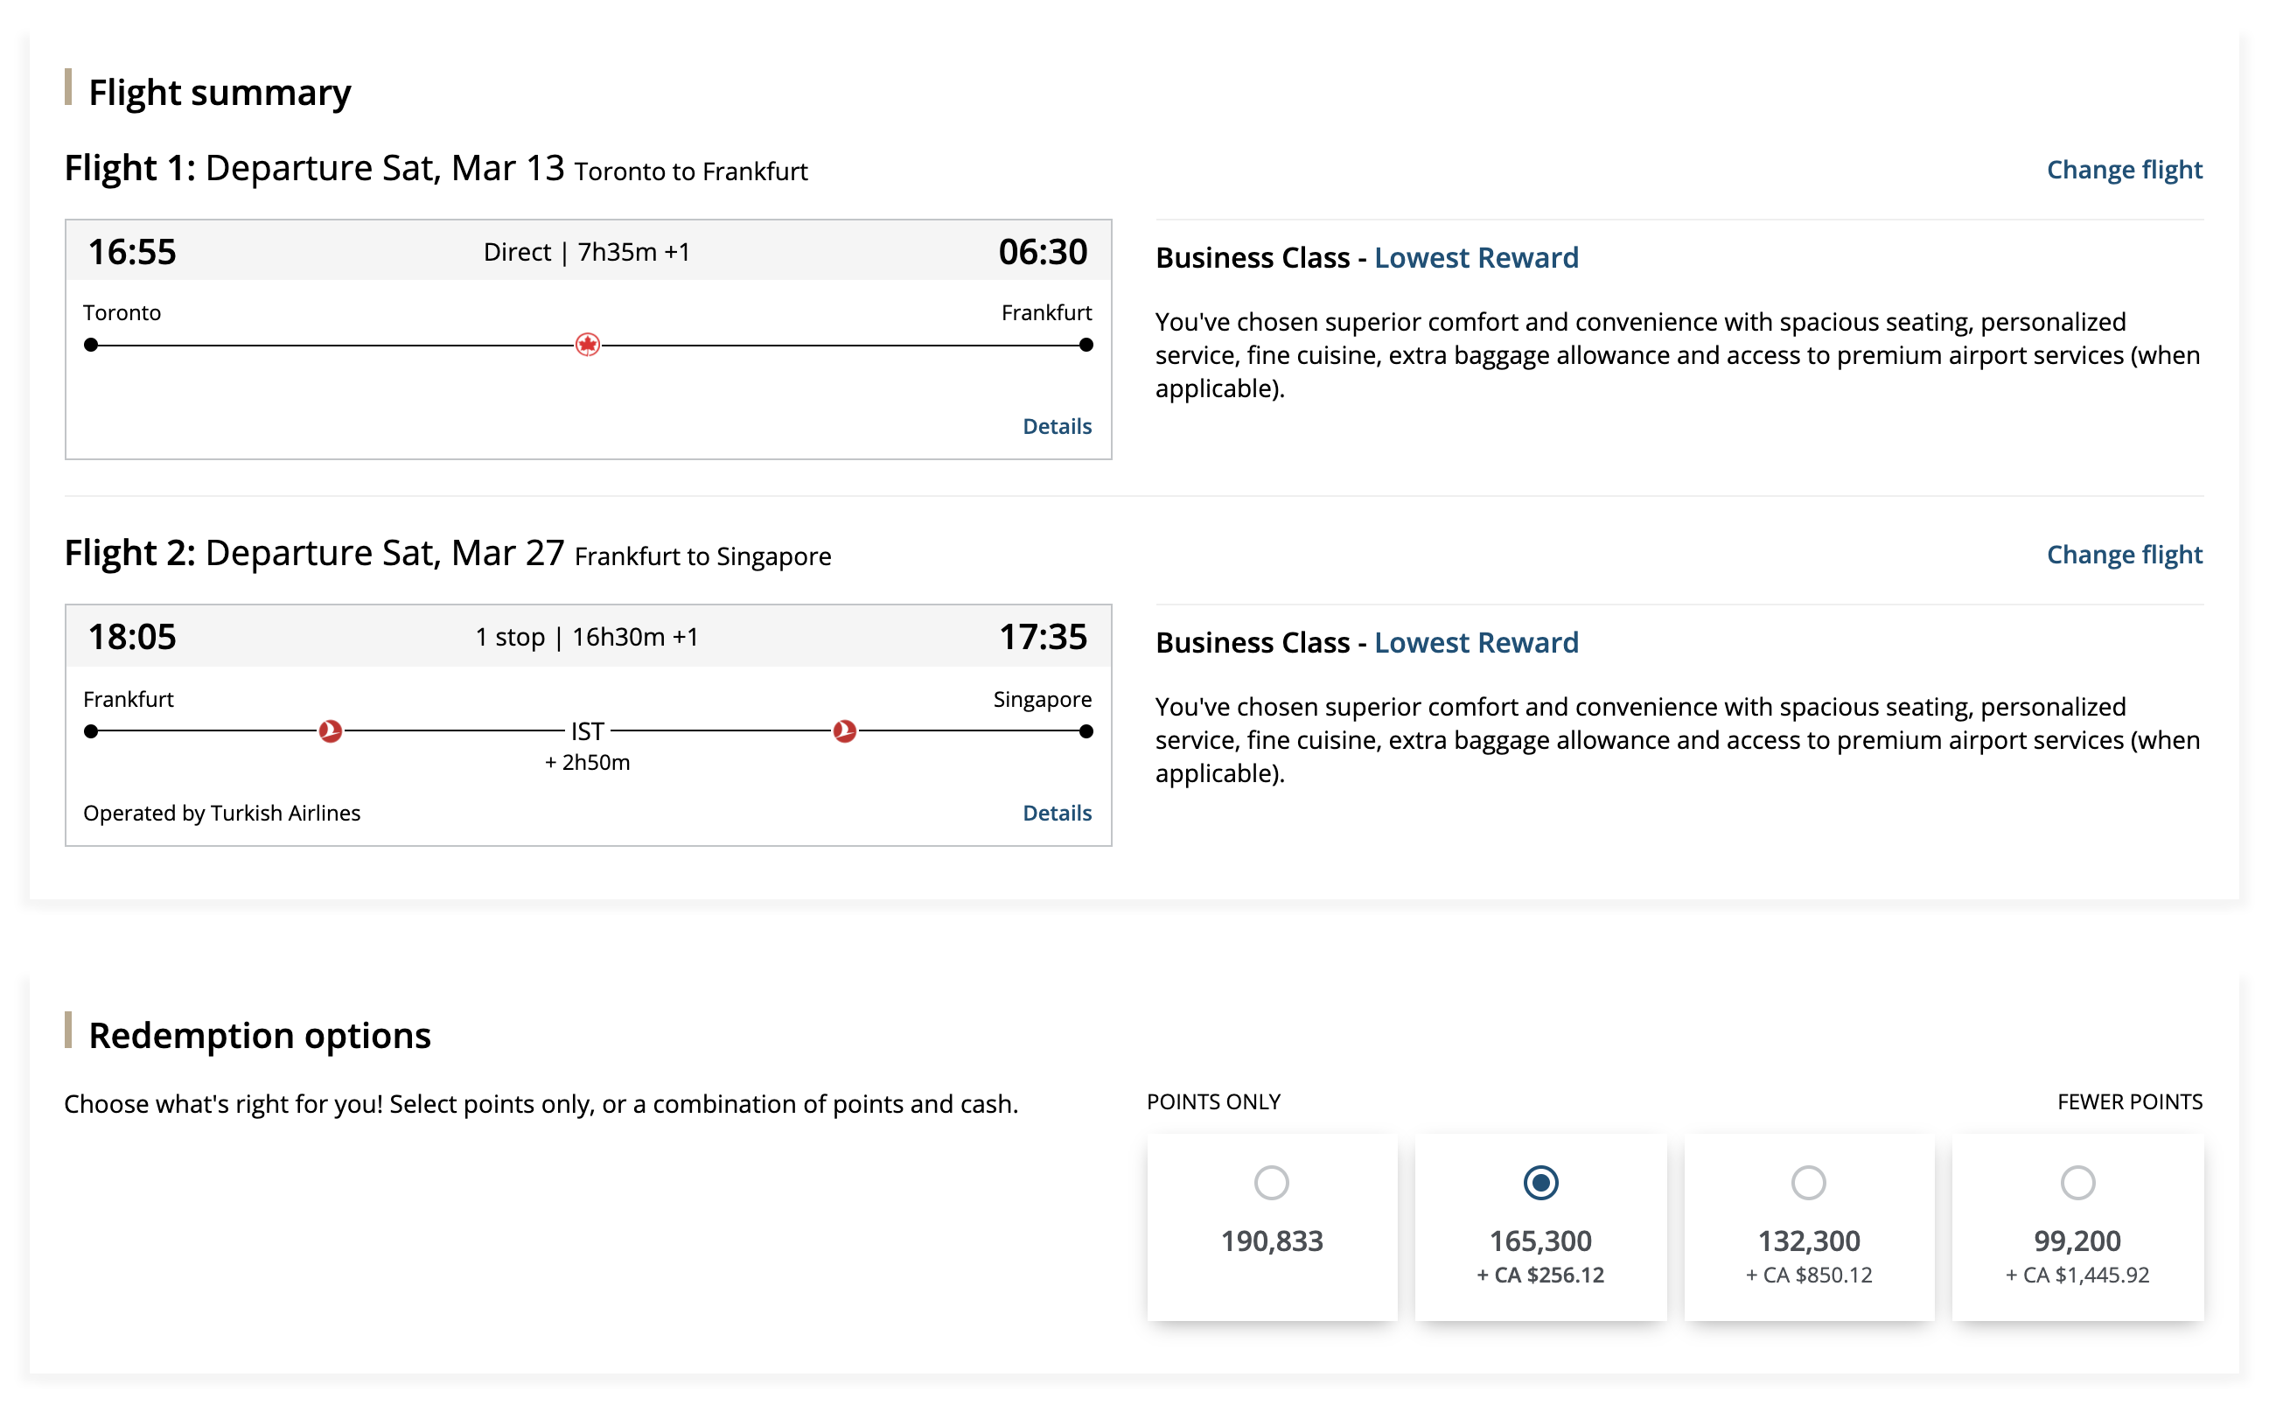The image size is (2276, 1412).
Task: Expand Details for Frankfurt to Singapore flight
Action: (1056, 813)
